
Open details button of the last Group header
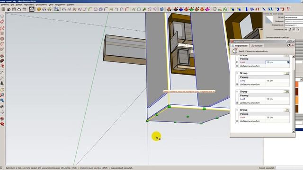click(286, 110)
